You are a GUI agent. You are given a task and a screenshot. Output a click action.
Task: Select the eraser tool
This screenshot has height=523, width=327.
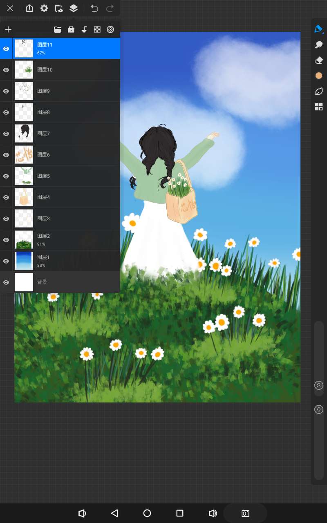click(319, 60)
